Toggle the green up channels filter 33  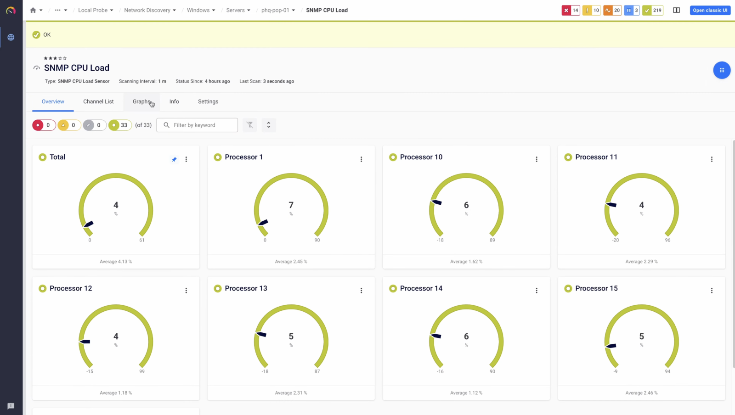tap(120, 125)
